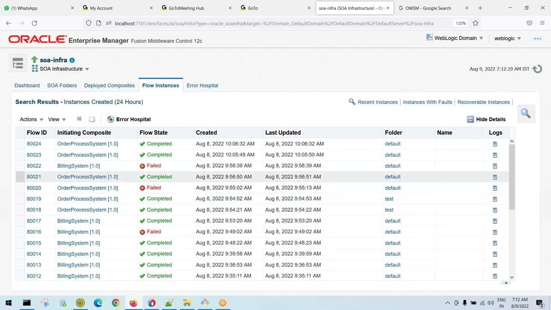Open the Deployed Composites tab
The height and width of the screenshot is (310, 551).
[x=109, y=85]
